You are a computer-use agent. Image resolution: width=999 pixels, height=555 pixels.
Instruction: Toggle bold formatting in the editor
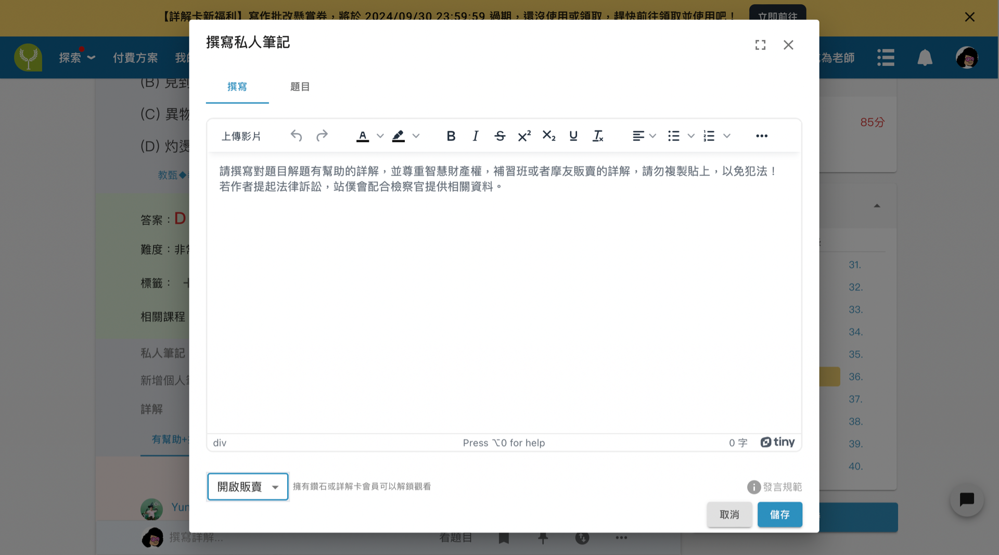(x=451, y=136)
